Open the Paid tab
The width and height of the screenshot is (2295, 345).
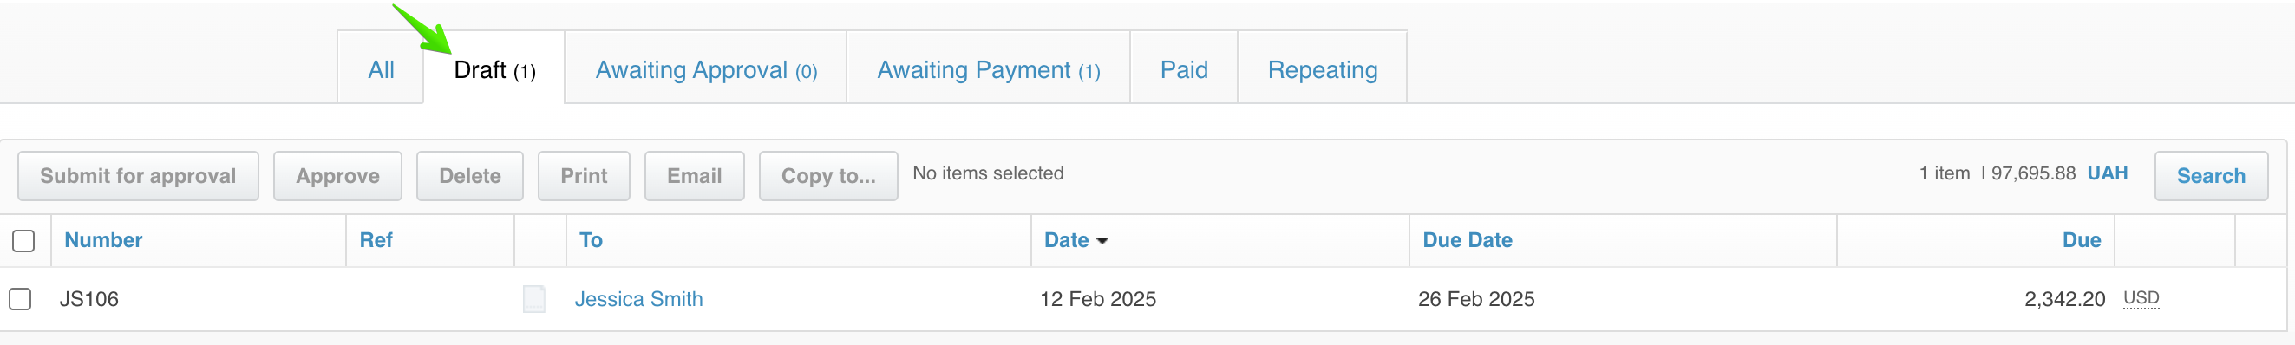pos(1183,69)
